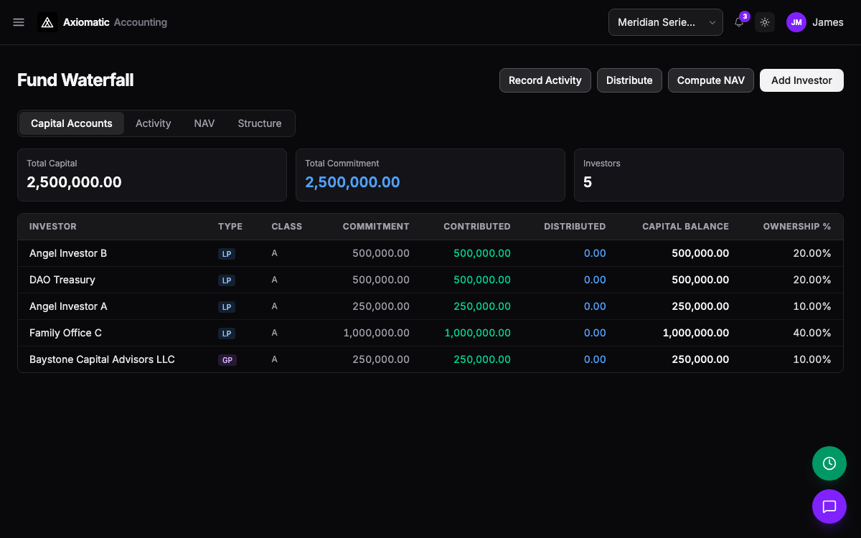
Task: Click the Record Activity button
Action: [545, 80]
